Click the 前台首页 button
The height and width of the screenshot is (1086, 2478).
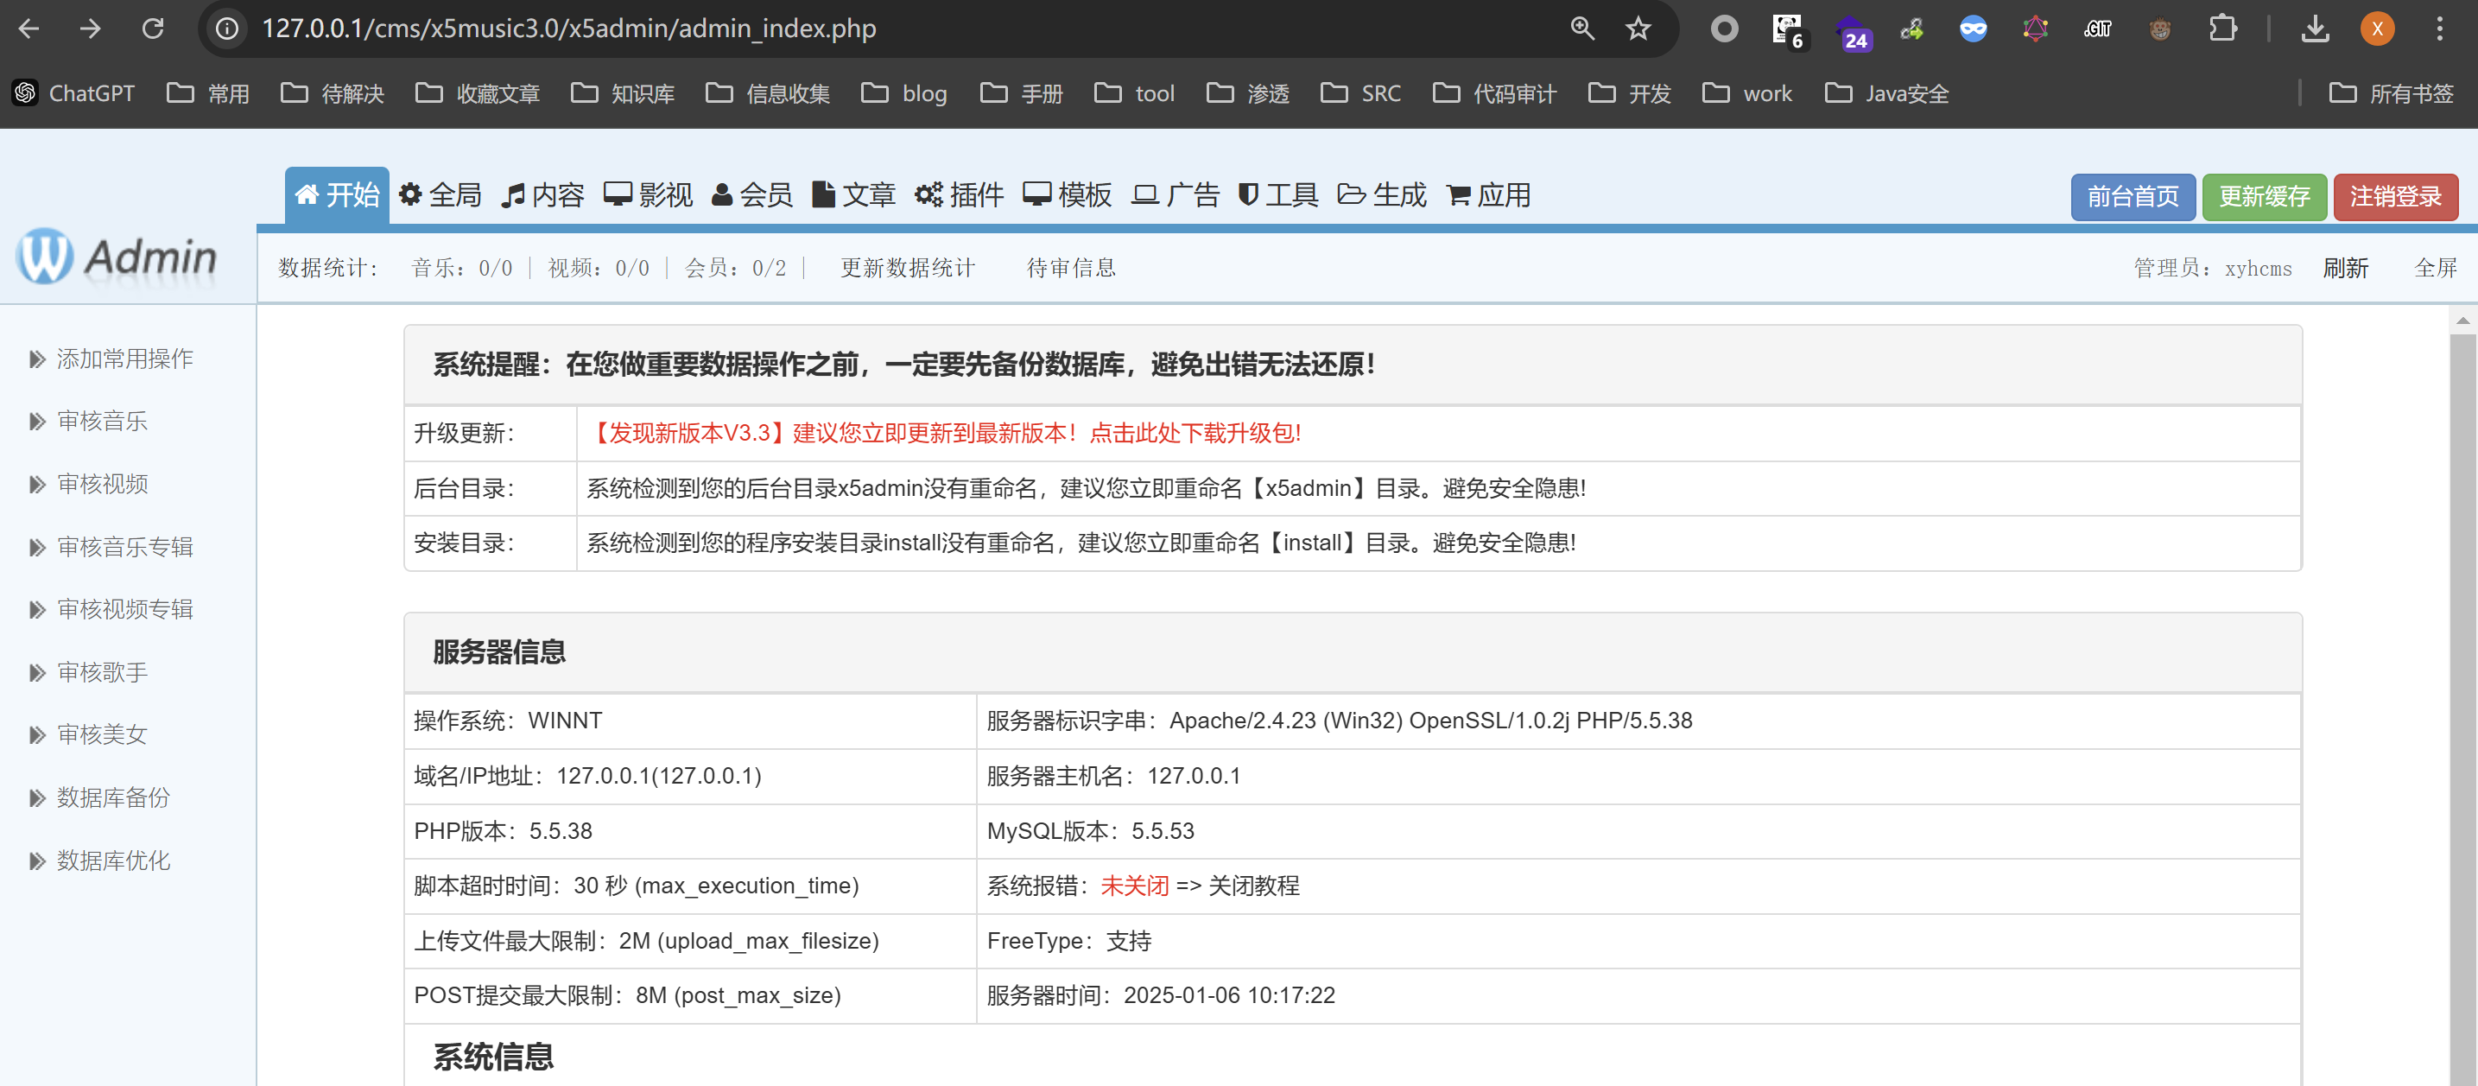pos(2133,196)
